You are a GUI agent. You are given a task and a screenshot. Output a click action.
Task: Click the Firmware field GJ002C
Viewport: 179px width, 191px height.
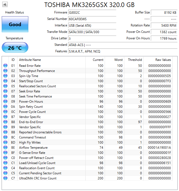click(x=92, y=13)
